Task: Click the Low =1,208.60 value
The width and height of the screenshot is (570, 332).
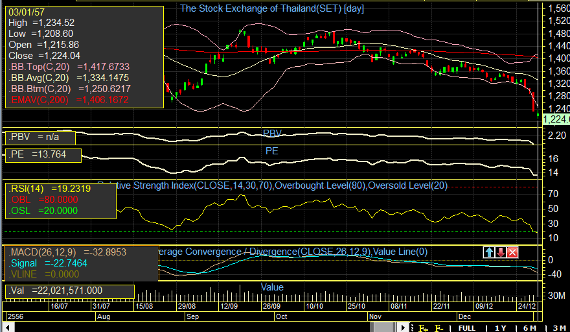Action: 41,34
